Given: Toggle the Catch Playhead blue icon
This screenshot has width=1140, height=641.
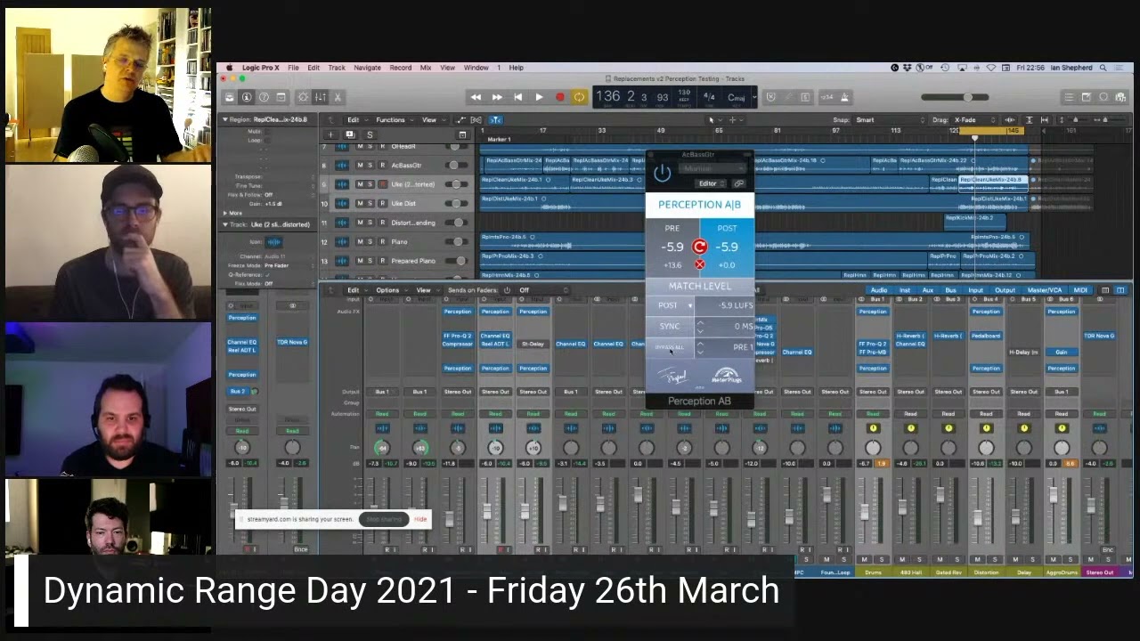Looking at the screenshot, I should tap(495, 119).
